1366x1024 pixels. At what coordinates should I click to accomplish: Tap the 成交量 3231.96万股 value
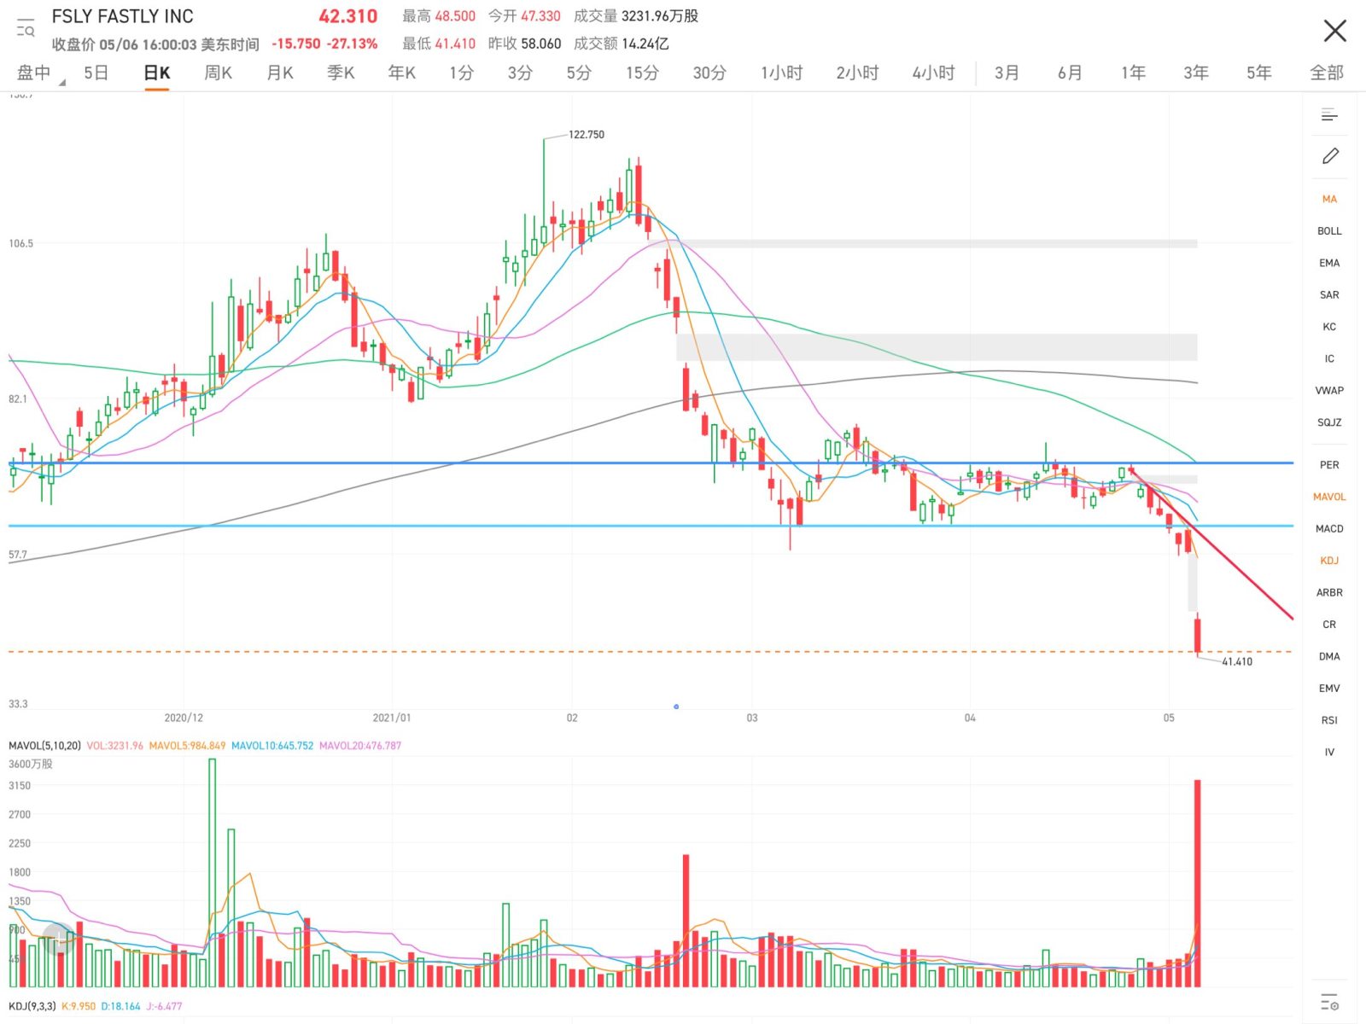tap(636, 16)
